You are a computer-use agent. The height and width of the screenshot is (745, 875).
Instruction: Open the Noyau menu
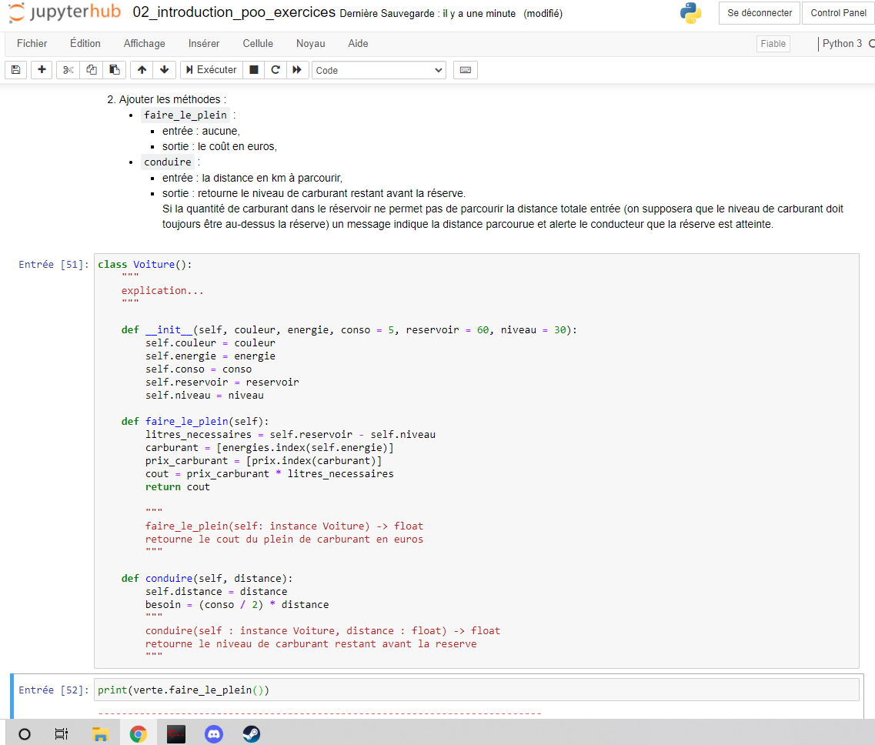click(310, 44)
